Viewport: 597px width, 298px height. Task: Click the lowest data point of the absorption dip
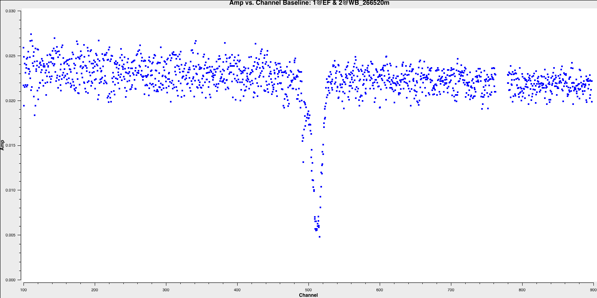tap(320, 237)
